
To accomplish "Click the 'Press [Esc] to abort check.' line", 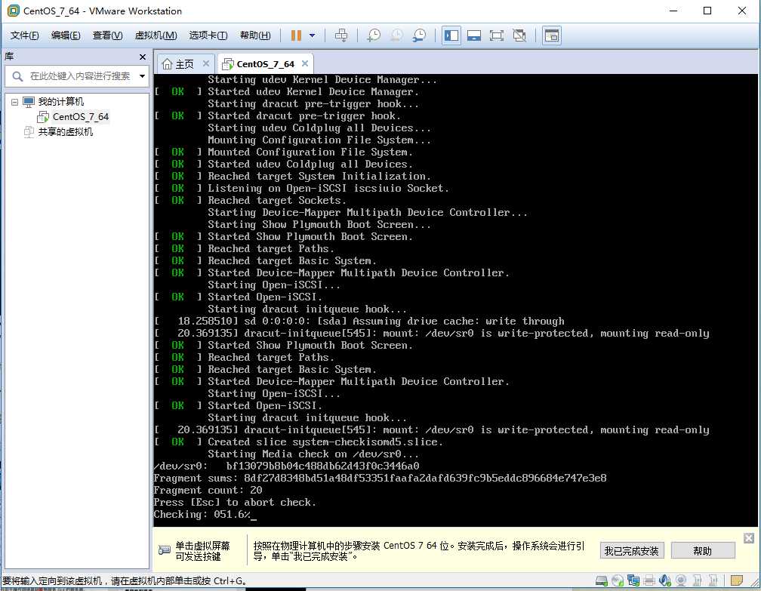I will [x=235, y=502].
